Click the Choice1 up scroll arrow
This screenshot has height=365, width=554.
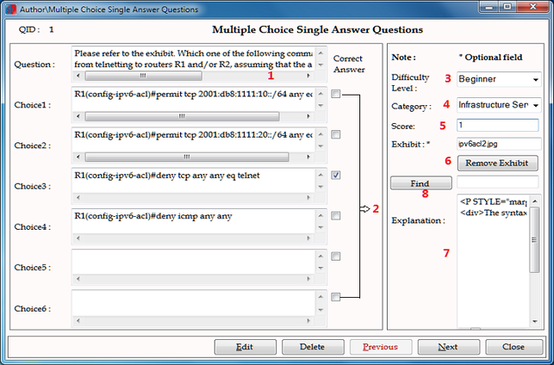[321, 94]
